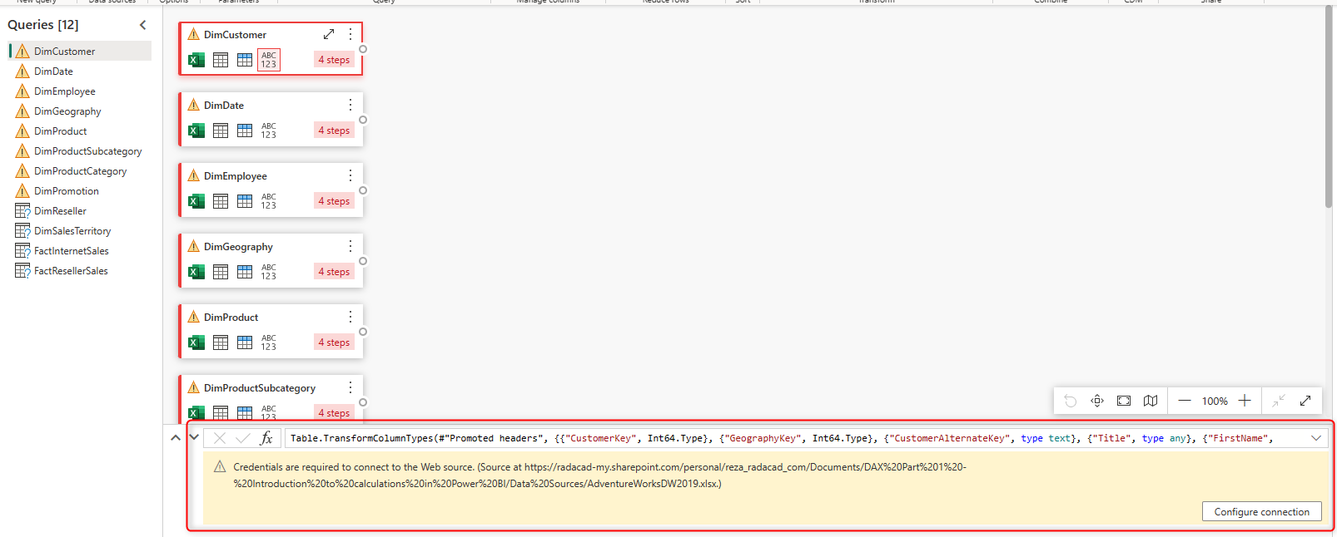Click the formula bar text field
This screenshot has height=537, width=1337.
tap(791, 438)
